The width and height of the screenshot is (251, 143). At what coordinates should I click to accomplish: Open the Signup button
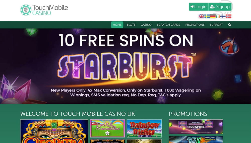[220, 7]
